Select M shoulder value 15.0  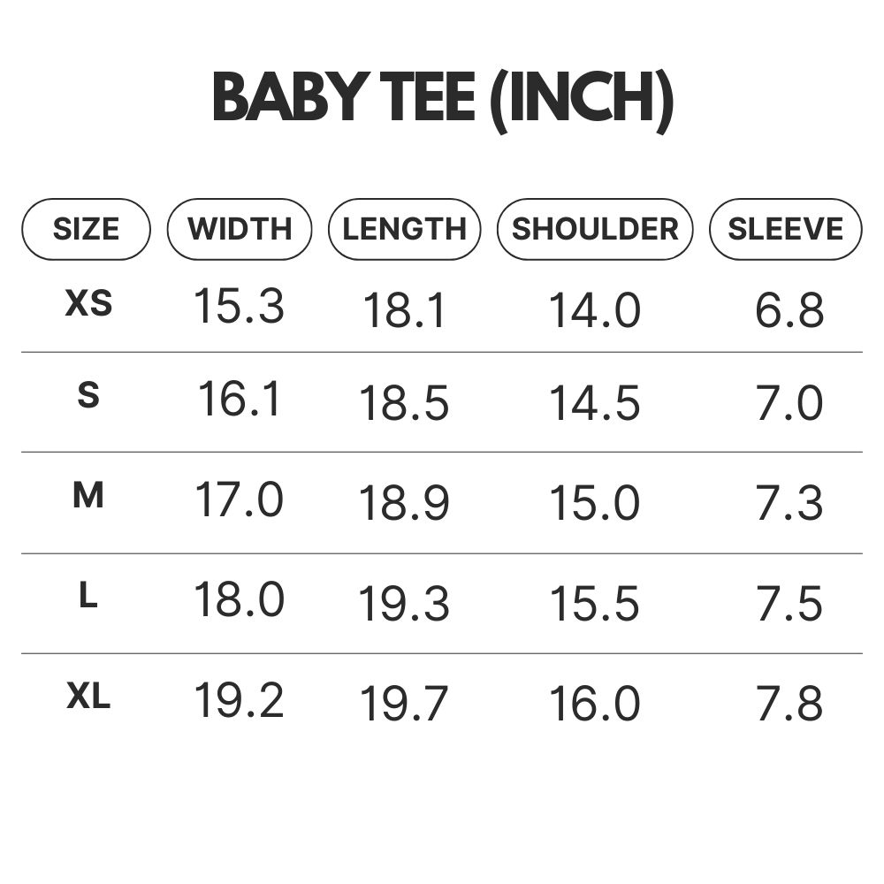tap(595, 502)
